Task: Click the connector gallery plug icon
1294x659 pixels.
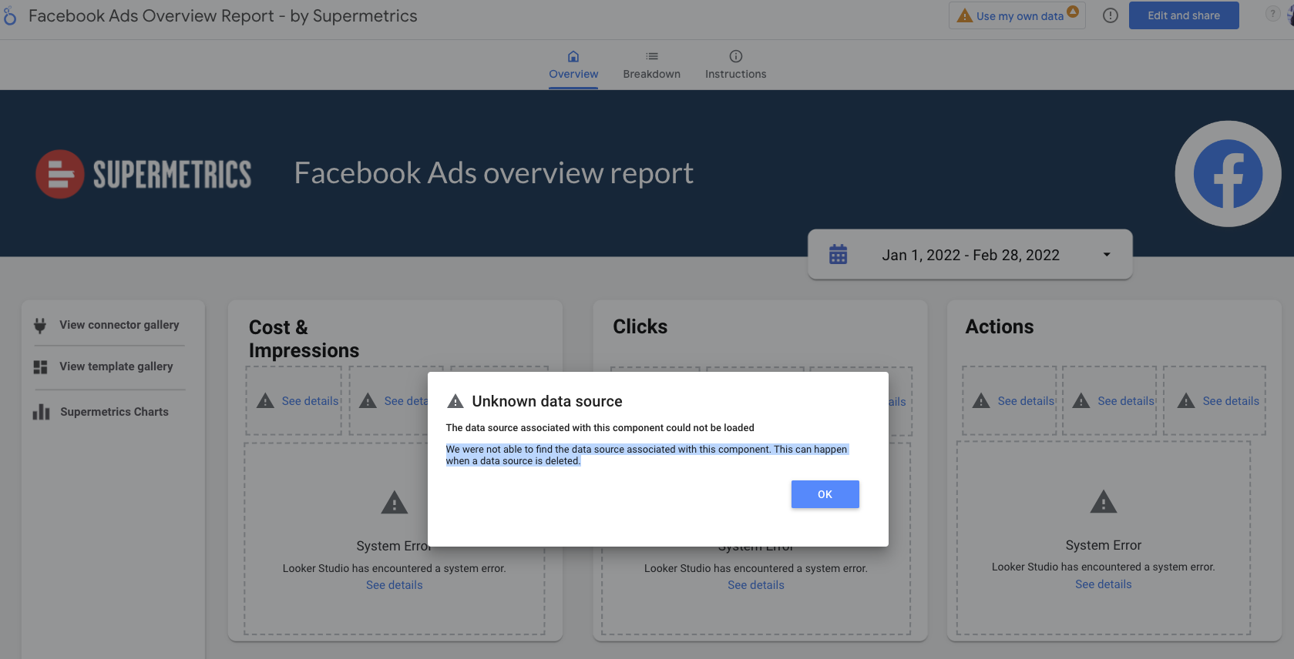Action: pos(40,326)
